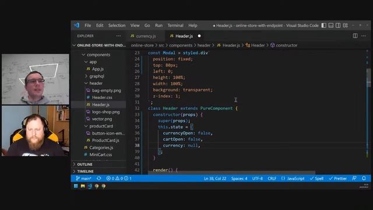
Task: Change the UTF-8 encoding
Action: [258, 178]
